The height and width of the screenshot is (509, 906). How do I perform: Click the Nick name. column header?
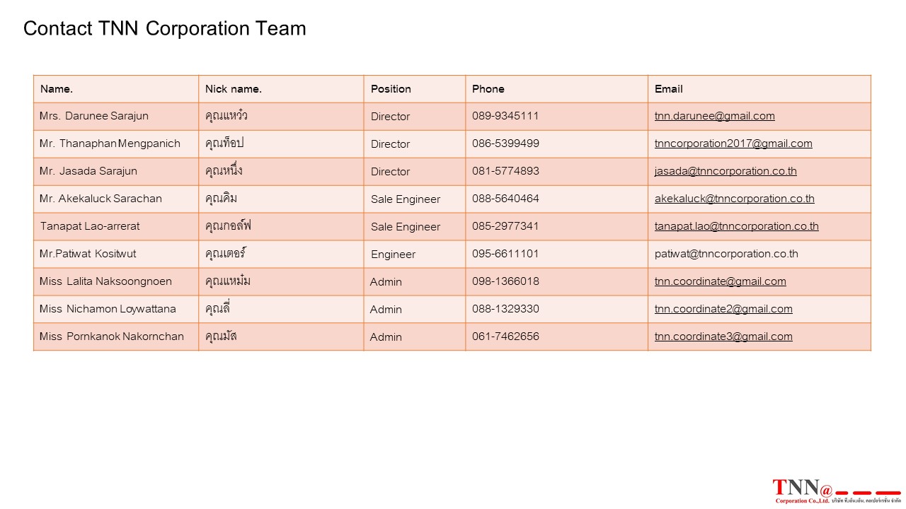pyautogui.click(x=234, y=89)
